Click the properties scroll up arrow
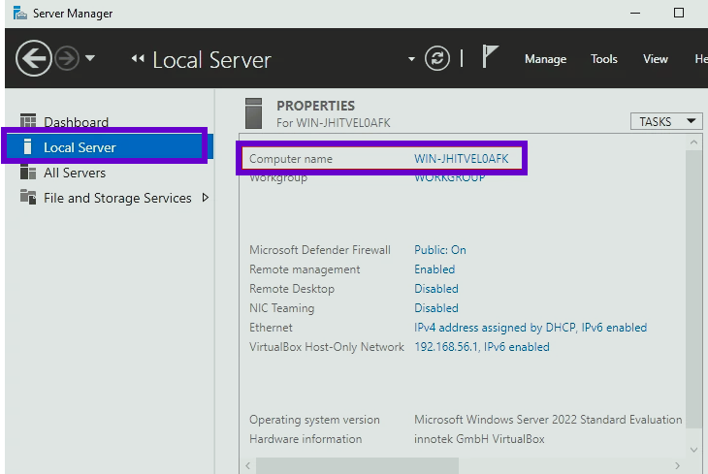Screen dimensions: 708x474 click(x=694, y=142)
